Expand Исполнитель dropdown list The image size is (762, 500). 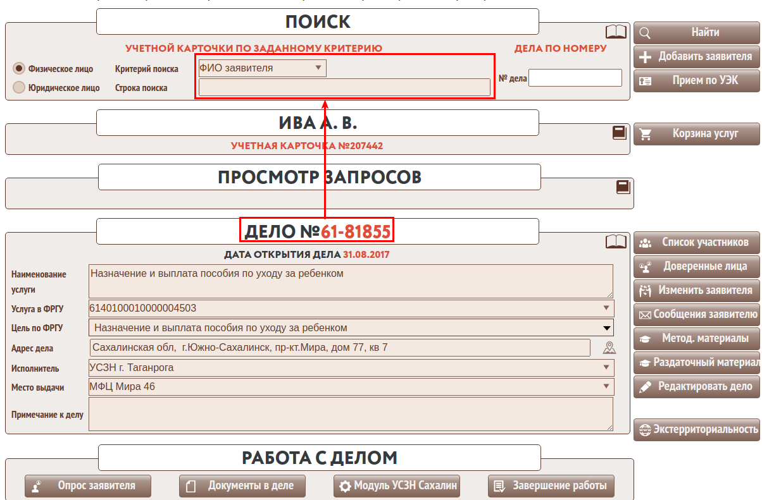[351, 367]
